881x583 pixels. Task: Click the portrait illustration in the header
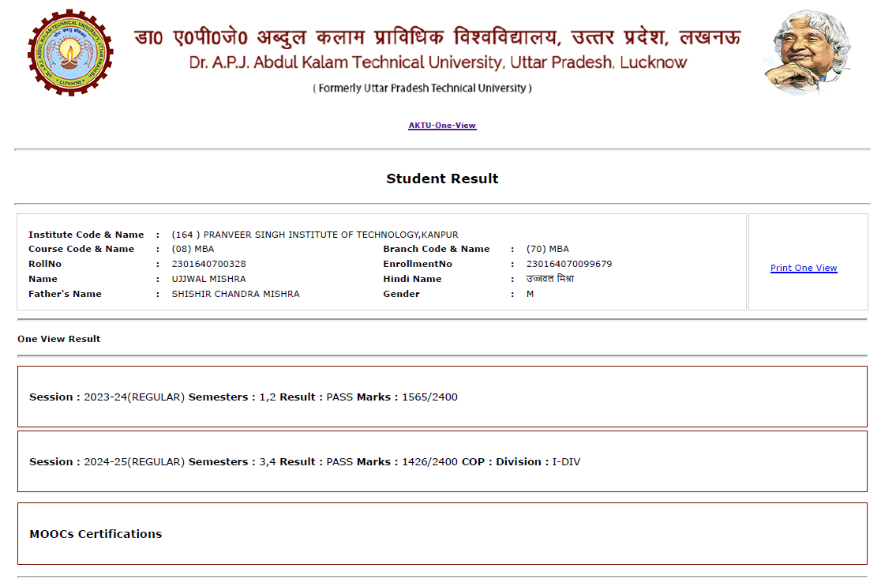pos(808,52)
